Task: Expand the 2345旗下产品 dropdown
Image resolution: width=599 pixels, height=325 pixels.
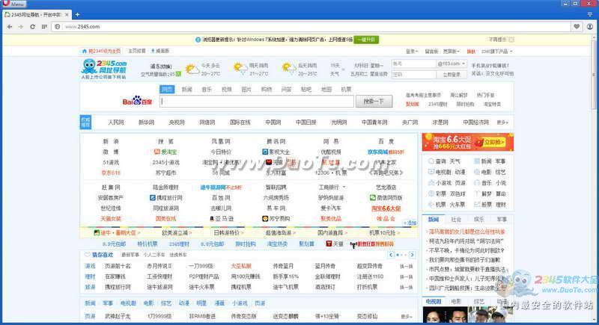Action: tap(496, 51)
